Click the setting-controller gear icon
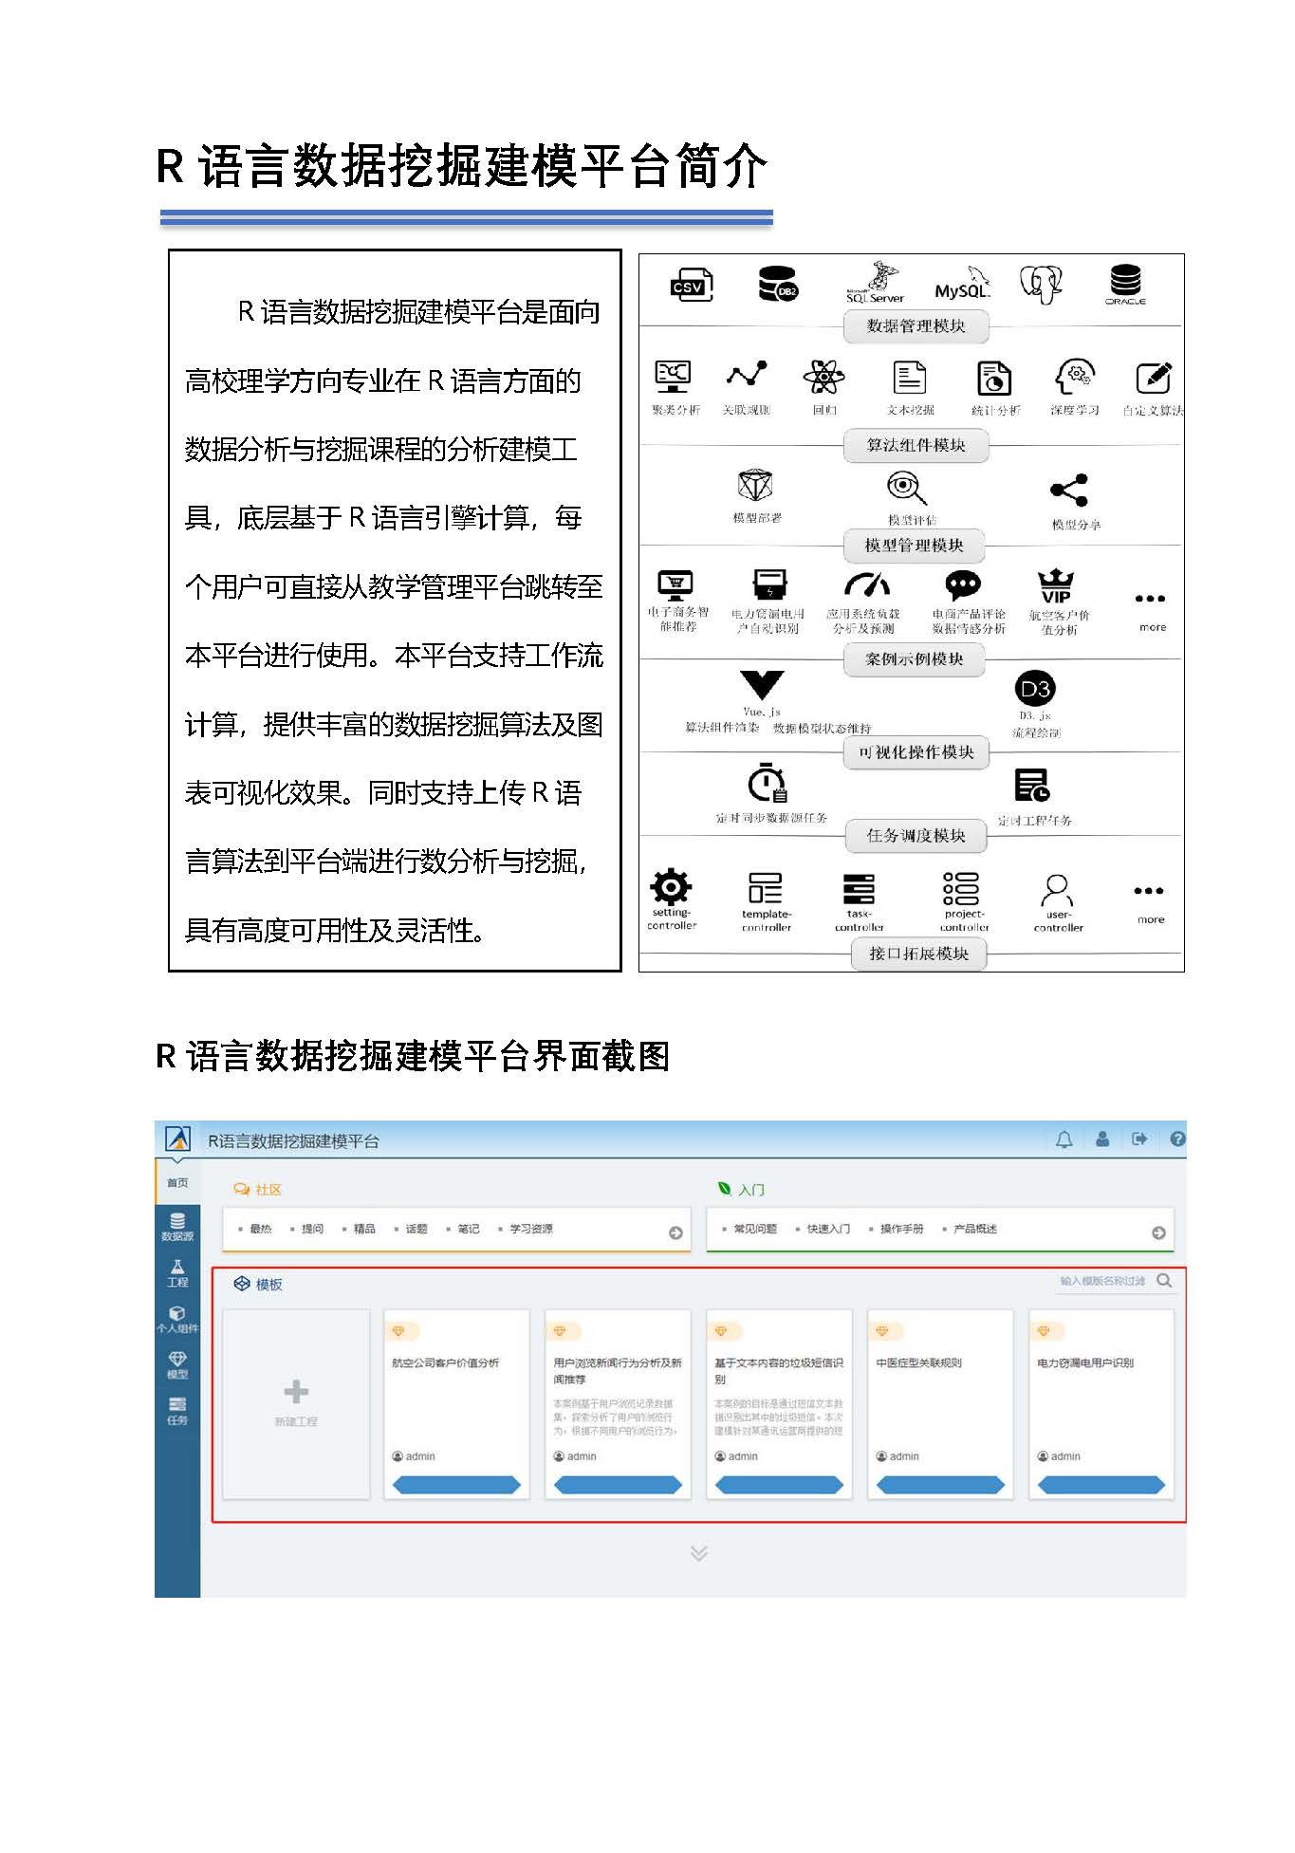The image size is (1295, 1853). [x=671, y=887]
